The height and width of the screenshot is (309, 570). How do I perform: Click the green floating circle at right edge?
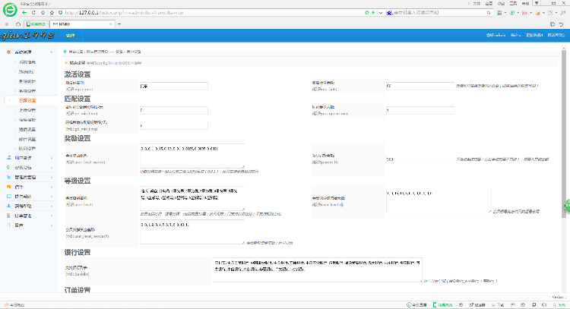(x=568, y=206)
